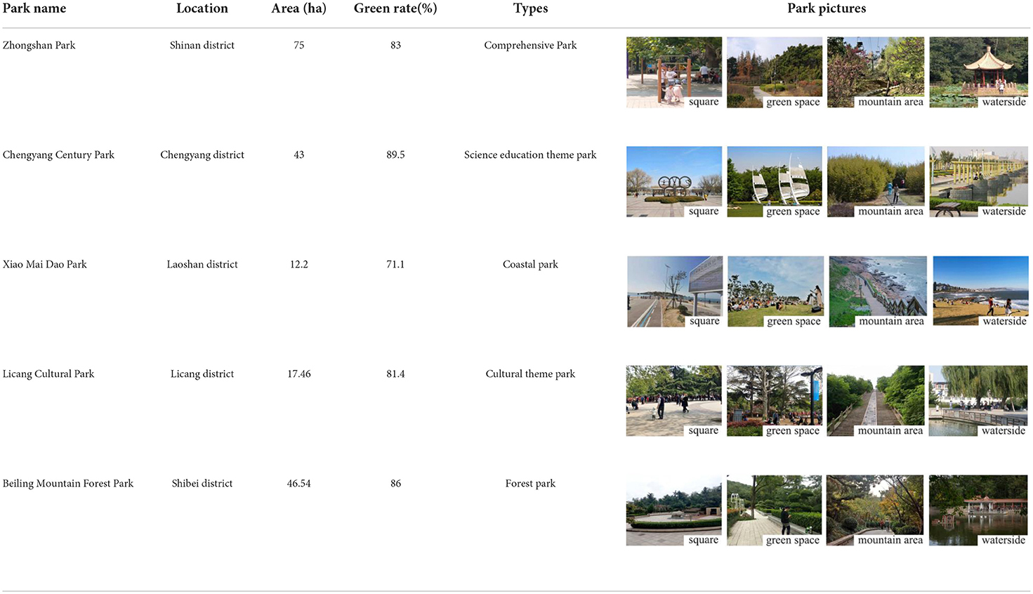Open Beiling Mountain Forest Park green space photo
Screen dimensions: 1033x594
(x=775, y=510)
